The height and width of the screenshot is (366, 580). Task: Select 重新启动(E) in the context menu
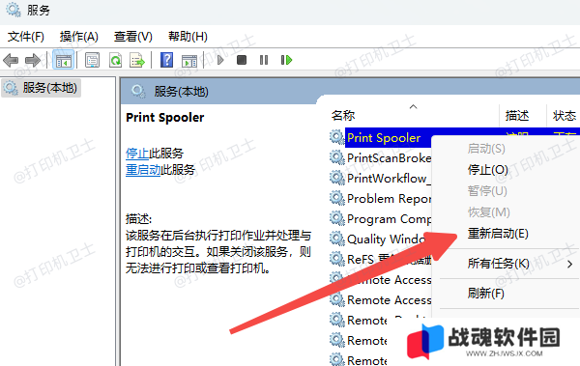[498, 234]
